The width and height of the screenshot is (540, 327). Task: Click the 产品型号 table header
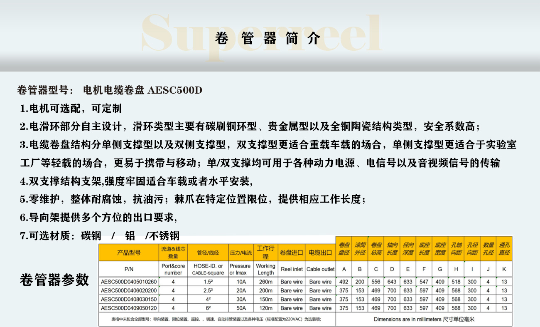(129, 253)
